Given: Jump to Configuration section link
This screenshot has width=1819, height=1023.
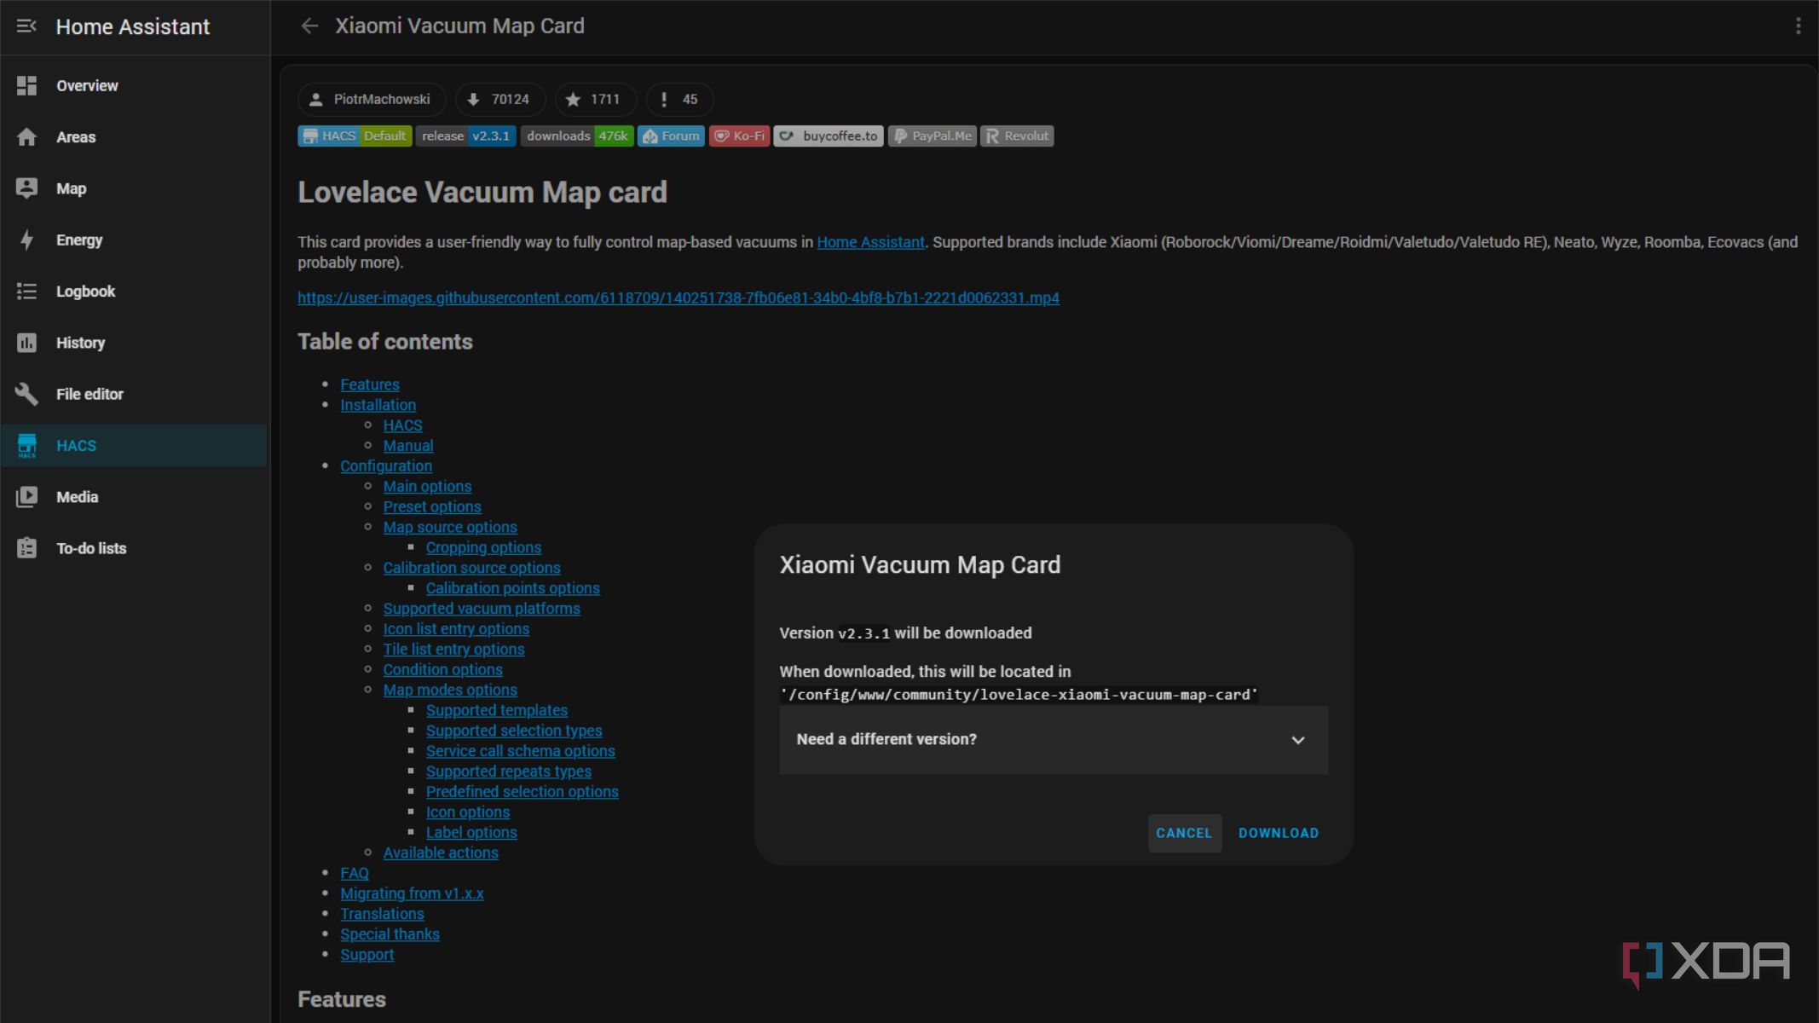Looking at the screenshot, I should pos(386,466).
